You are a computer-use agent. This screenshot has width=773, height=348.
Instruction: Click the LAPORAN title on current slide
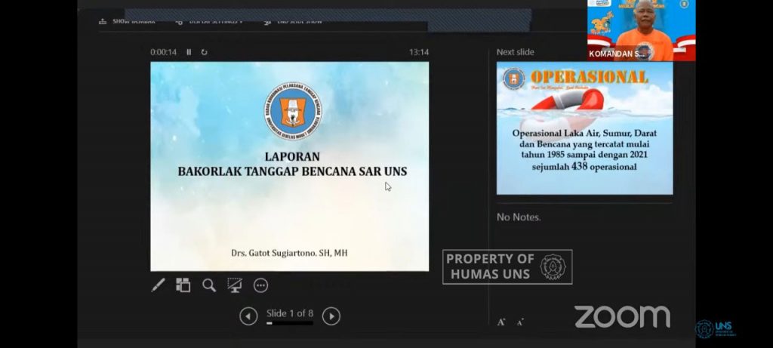pos(292,156)
